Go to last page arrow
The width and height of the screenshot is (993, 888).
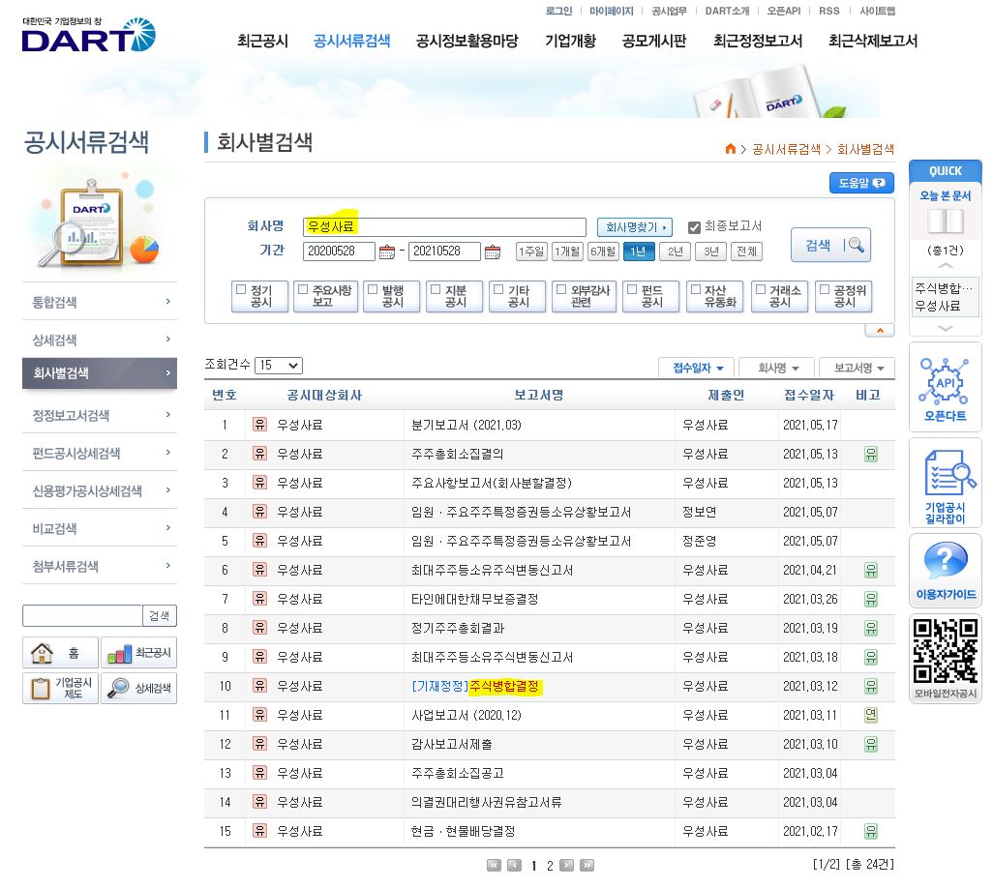coord(587,865)
